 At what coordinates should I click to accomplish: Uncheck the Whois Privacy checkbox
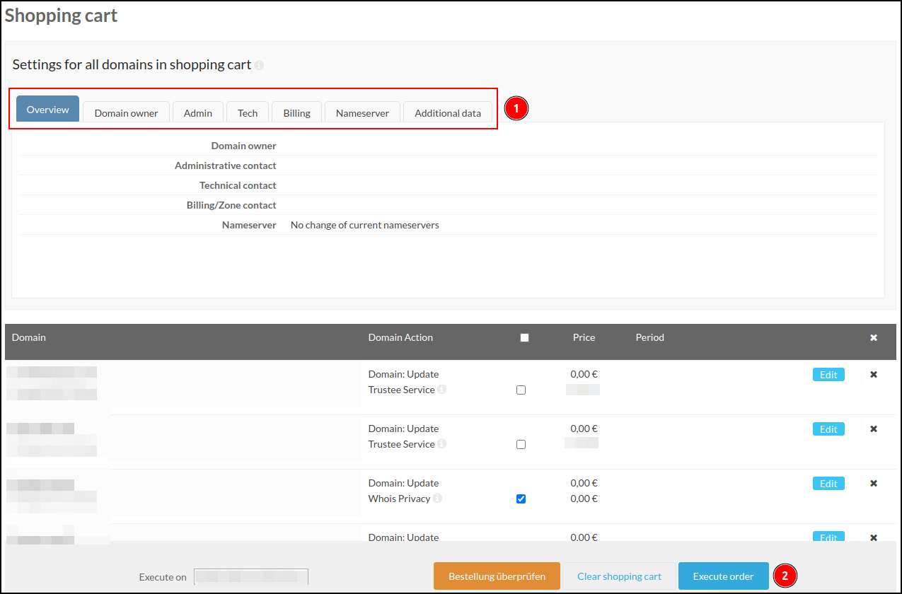(x=521, y=499)
